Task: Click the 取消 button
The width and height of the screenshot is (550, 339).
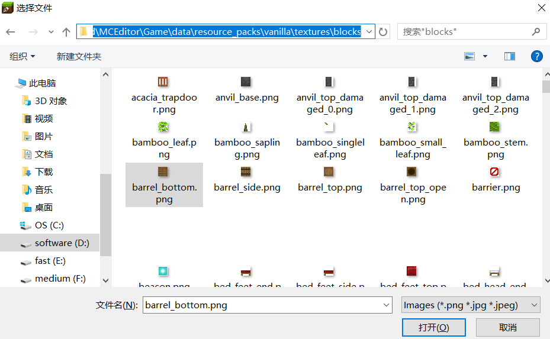Action: [x=507, y=327]
